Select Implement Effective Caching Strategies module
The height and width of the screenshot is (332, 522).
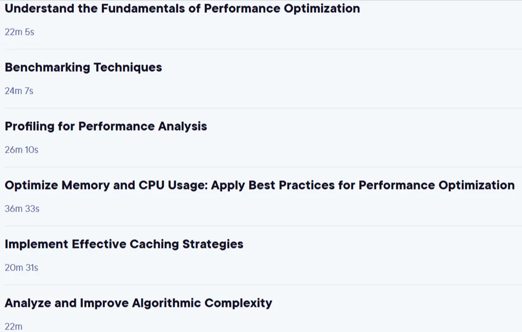[124, 244]
